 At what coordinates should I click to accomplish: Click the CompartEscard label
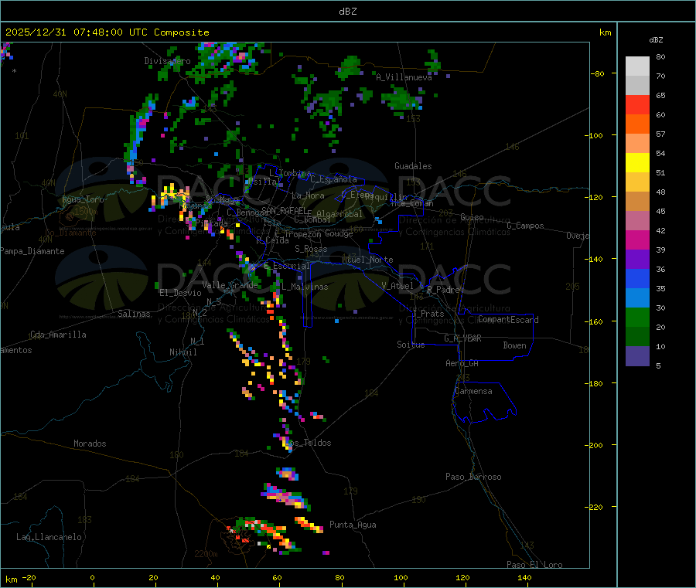(508, 320)
